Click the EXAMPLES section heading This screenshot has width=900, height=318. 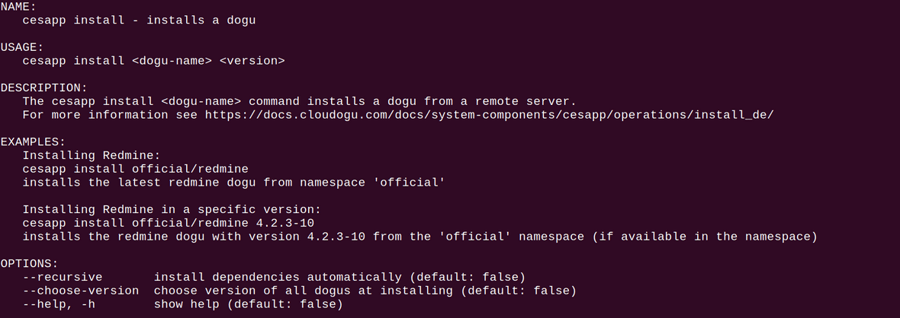click(x=33, y=142)
